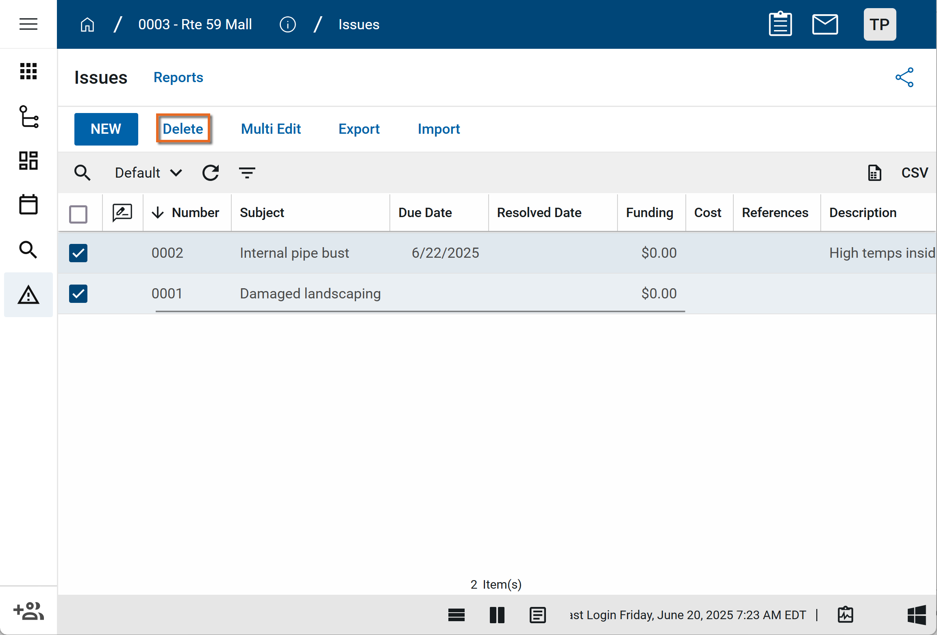937x635 pixels.
Task: Click the share icon
Action: tap(904, 77)
